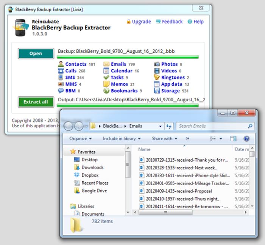Click the Memos sticky note icon

coord(106,84)
